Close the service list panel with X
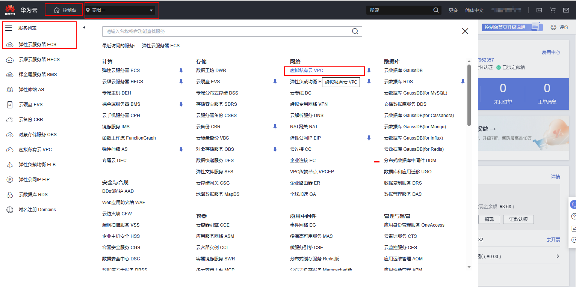 click(465, 31)
